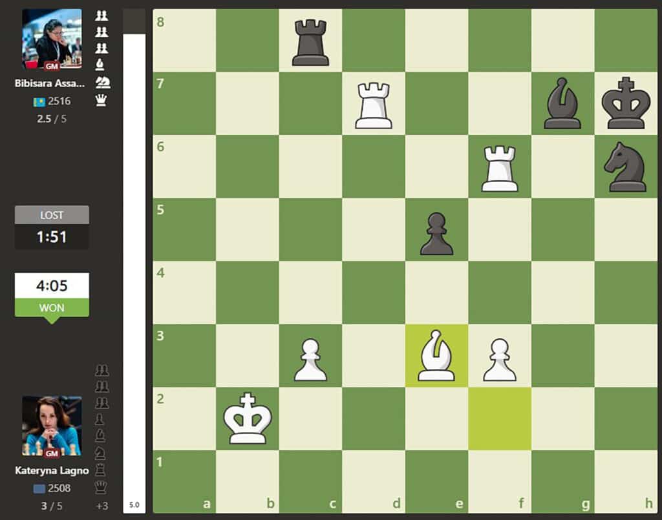This screenshot has height=520, width=662.
Task: Click the Kazakhstan flag beside rating 2516
Action: tap(39, 101)
